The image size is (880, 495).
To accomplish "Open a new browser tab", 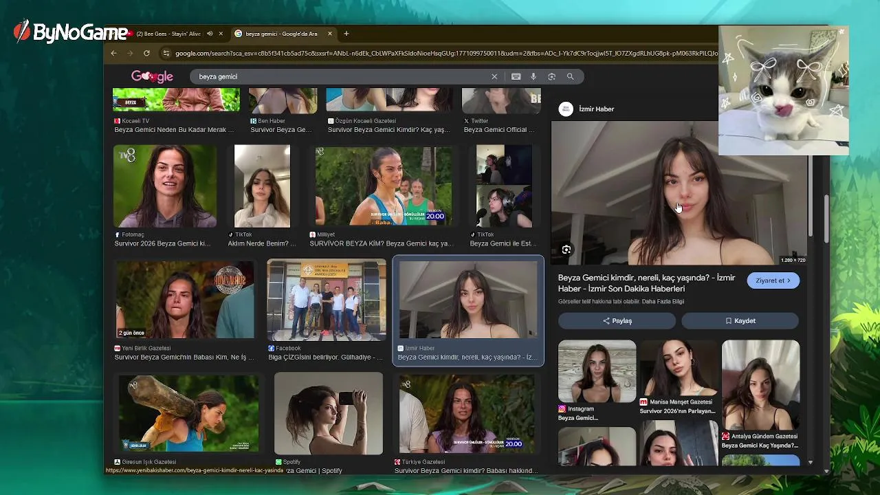I will [346, 34].
